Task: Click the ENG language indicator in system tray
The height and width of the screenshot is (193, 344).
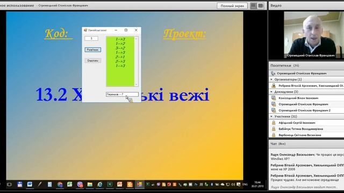Action: coord(245,184)
